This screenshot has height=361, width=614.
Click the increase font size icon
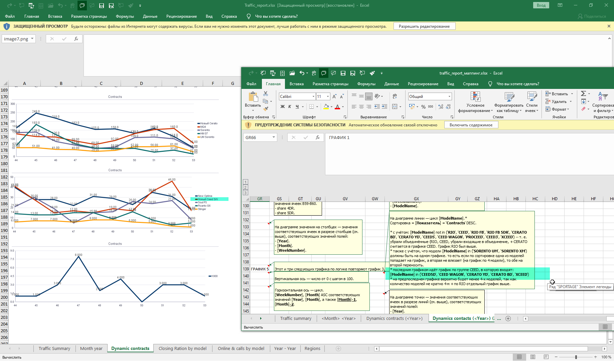[x=334, y=96]
